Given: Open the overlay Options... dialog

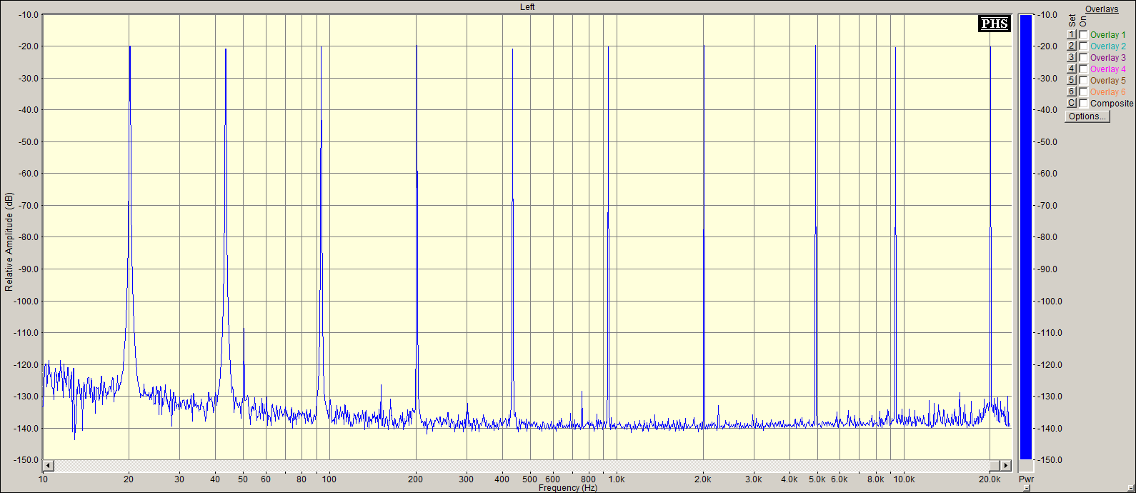Looking at the screenshot, I should click(x=1087, y=116).
